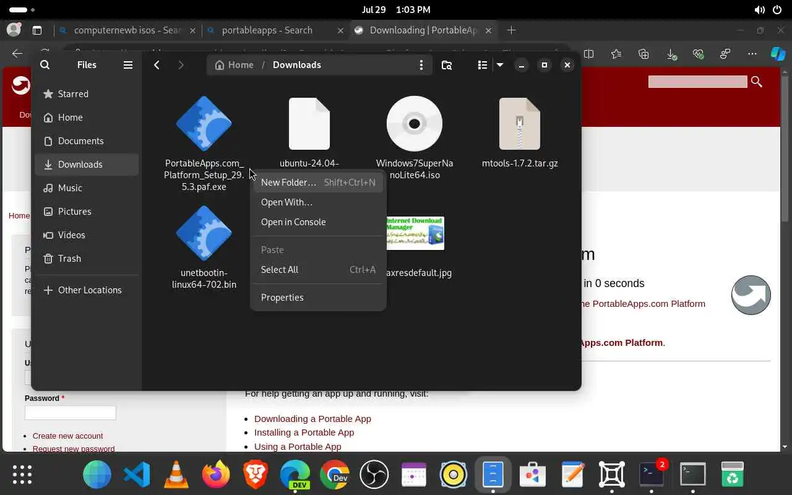Show applications grid in the dock
Screen dimensions: 792x495
click(x=22, y=475)
